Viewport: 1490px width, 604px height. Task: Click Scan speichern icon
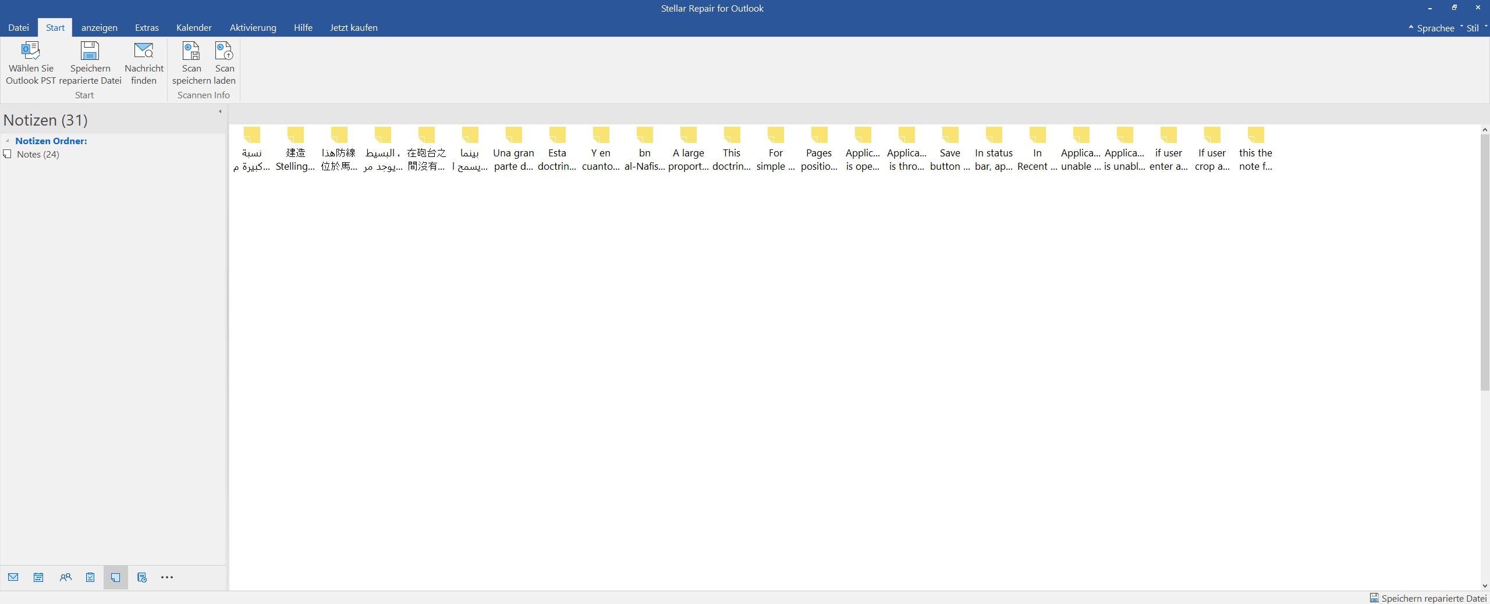tap(191, 52)
